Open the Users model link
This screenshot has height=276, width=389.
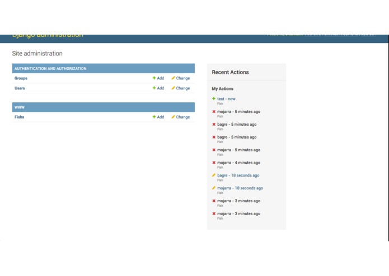pos(20,88)
